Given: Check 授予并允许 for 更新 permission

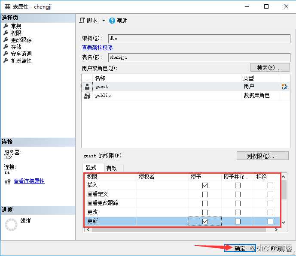Looking at the screenshot, I should click(x=238, y=221).
